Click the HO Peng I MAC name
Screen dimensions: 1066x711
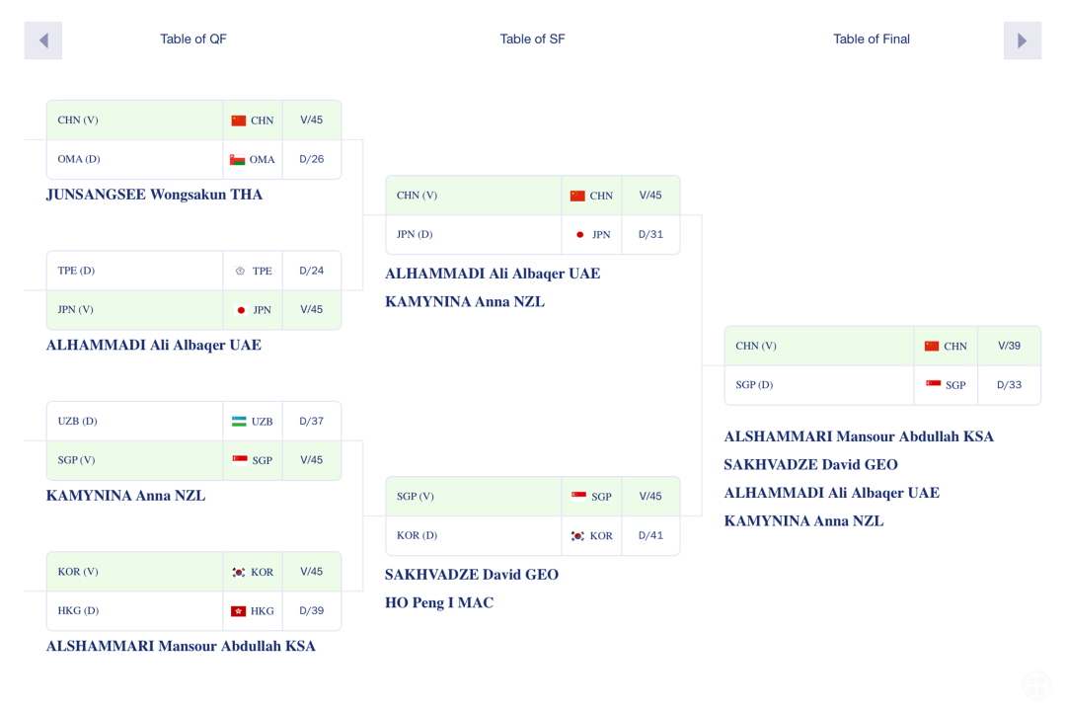[439, 602]
